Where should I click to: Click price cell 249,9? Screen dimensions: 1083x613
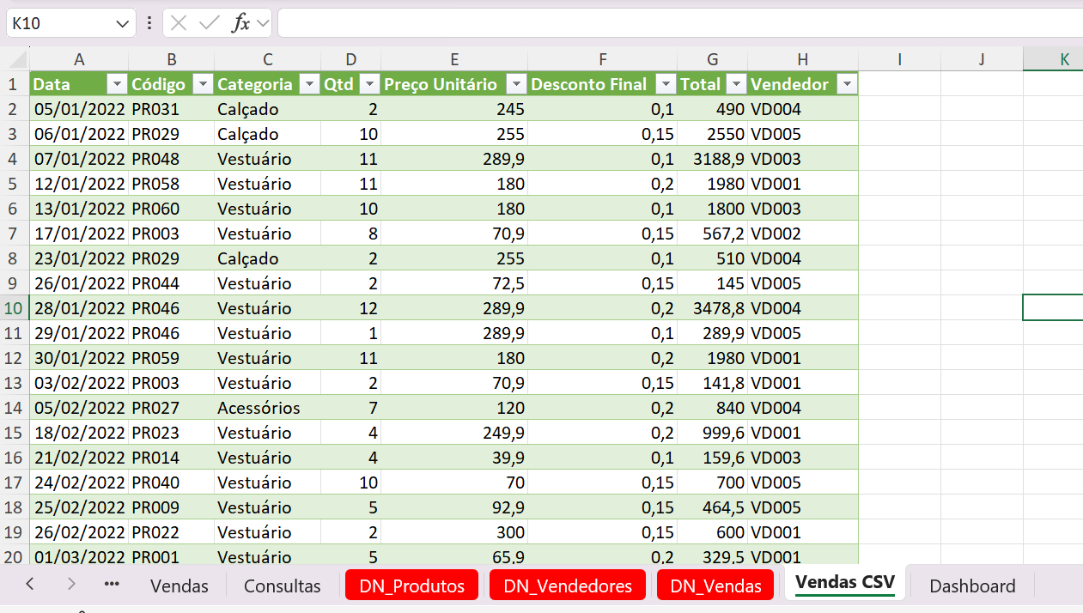click(454, 433)
